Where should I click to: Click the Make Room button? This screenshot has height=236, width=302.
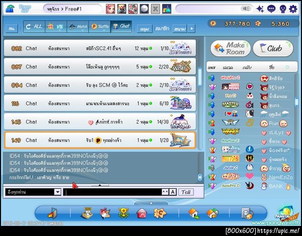pyautogui.click(x=231, y=48)
